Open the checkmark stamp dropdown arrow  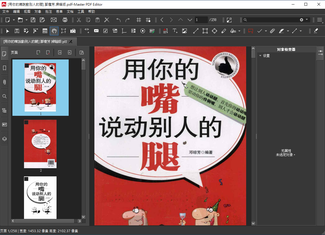point(266,31)
